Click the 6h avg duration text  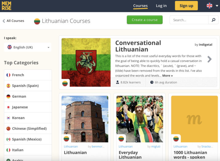(x=166, y=82)
